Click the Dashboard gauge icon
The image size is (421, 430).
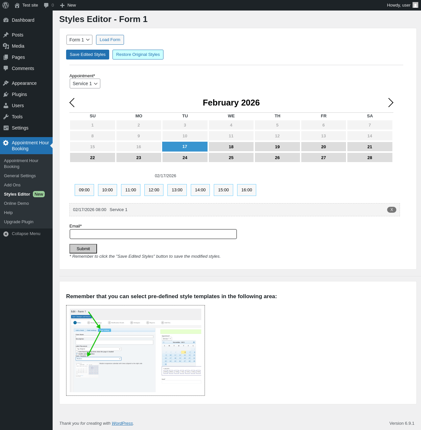pyautogui.click(x=6, y=20)
